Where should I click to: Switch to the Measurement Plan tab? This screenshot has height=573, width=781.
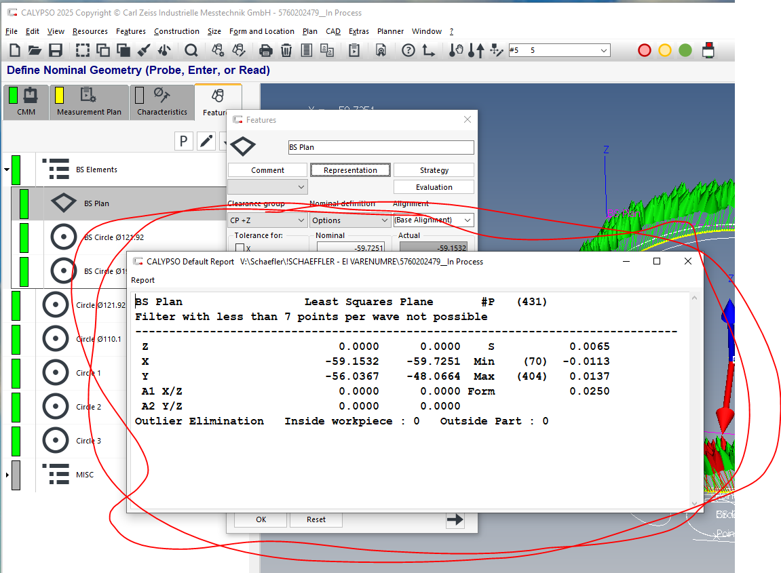(89, 103)
